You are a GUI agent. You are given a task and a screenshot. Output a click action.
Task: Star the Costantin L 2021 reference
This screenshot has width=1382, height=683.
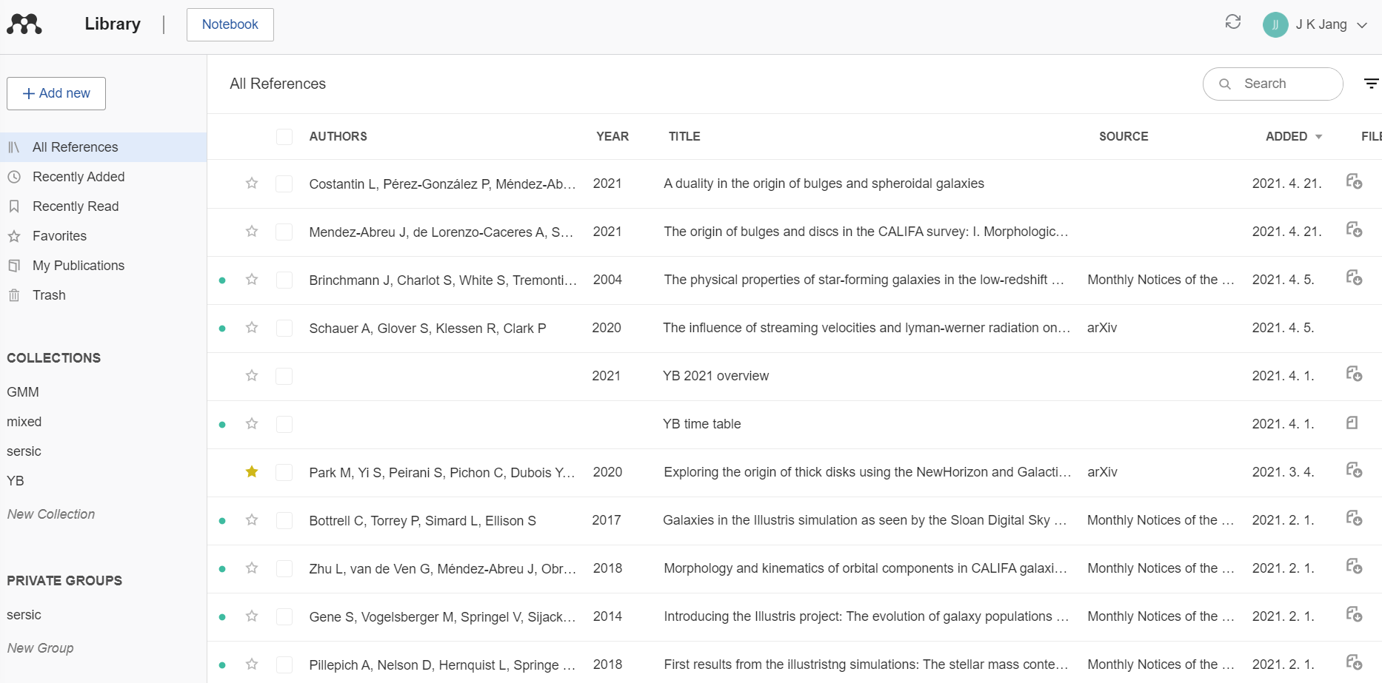(252, 184)
